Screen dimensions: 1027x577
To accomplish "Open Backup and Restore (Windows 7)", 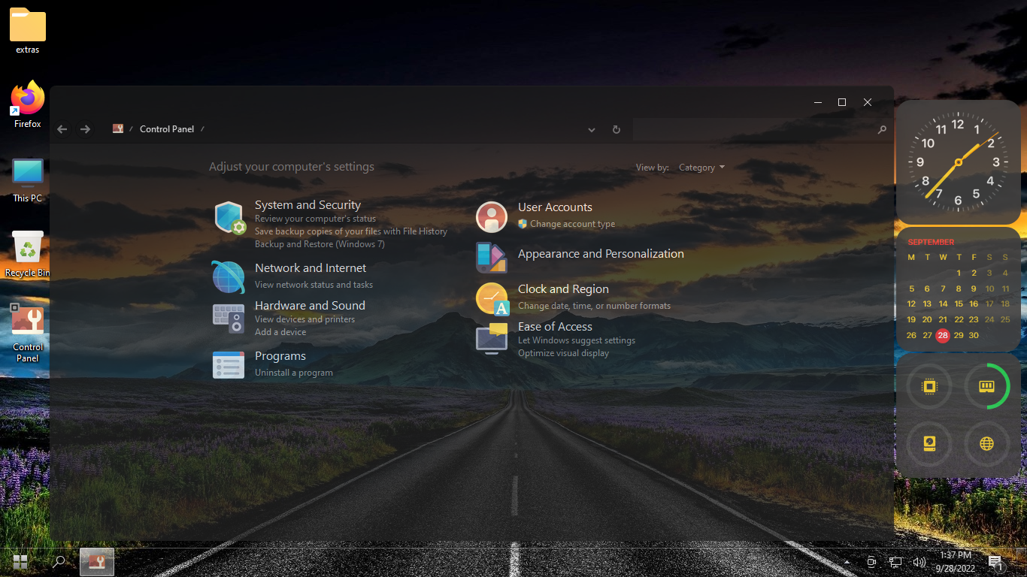I will coord(320,244).
